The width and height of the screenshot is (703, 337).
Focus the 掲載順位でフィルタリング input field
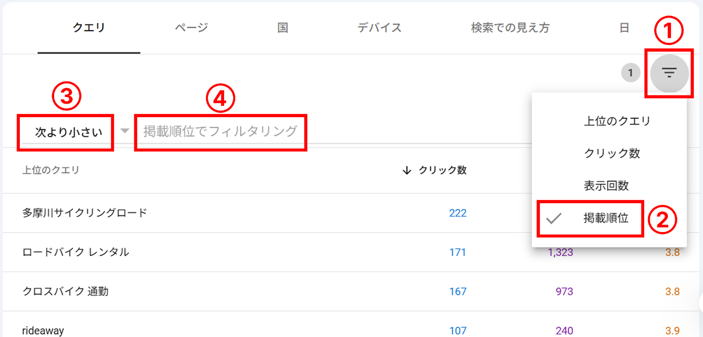click(220, 131)
